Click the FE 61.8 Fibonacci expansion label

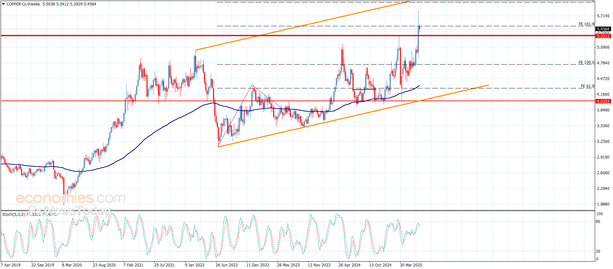tap(587, 86)
